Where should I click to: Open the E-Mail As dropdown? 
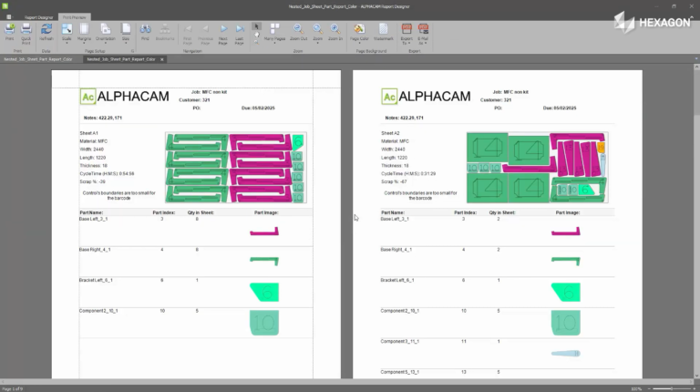click(423, 34)
